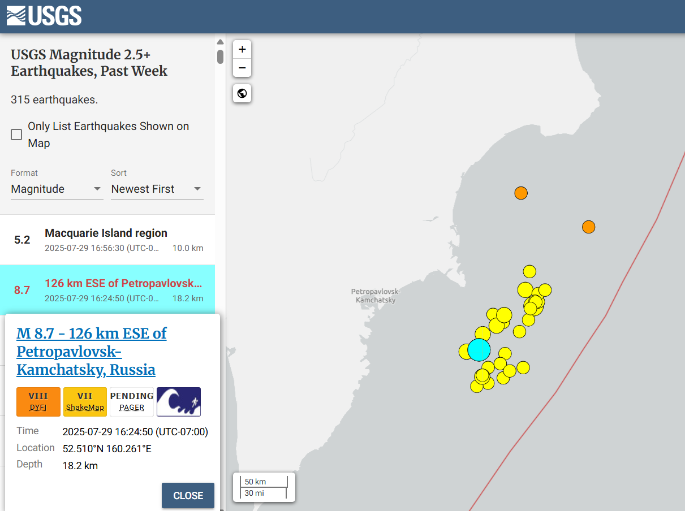Open the ShakeMap VII badge
Screen dimensions: 685x511
click(85, 401)
